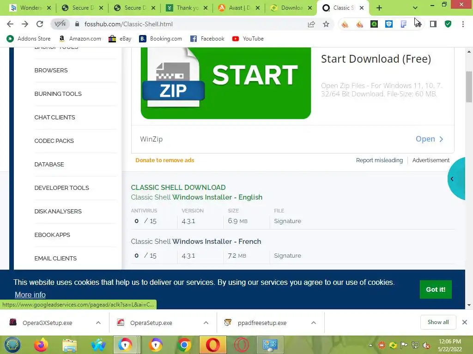Open the Addons Store bookmark
This screenshot has width=473, height=354.
[28, 39]
